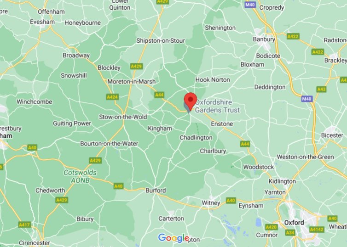Click the Witney town label
The image size is (347, 247).
211,202
